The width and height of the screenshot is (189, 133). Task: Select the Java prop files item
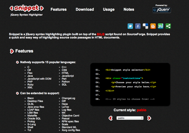[x=36, y=107]
